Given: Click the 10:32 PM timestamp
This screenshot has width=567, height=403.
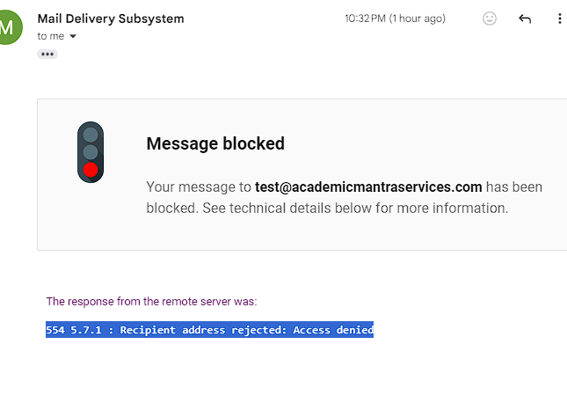Looking at the screenshot, I should click(367, 18).
